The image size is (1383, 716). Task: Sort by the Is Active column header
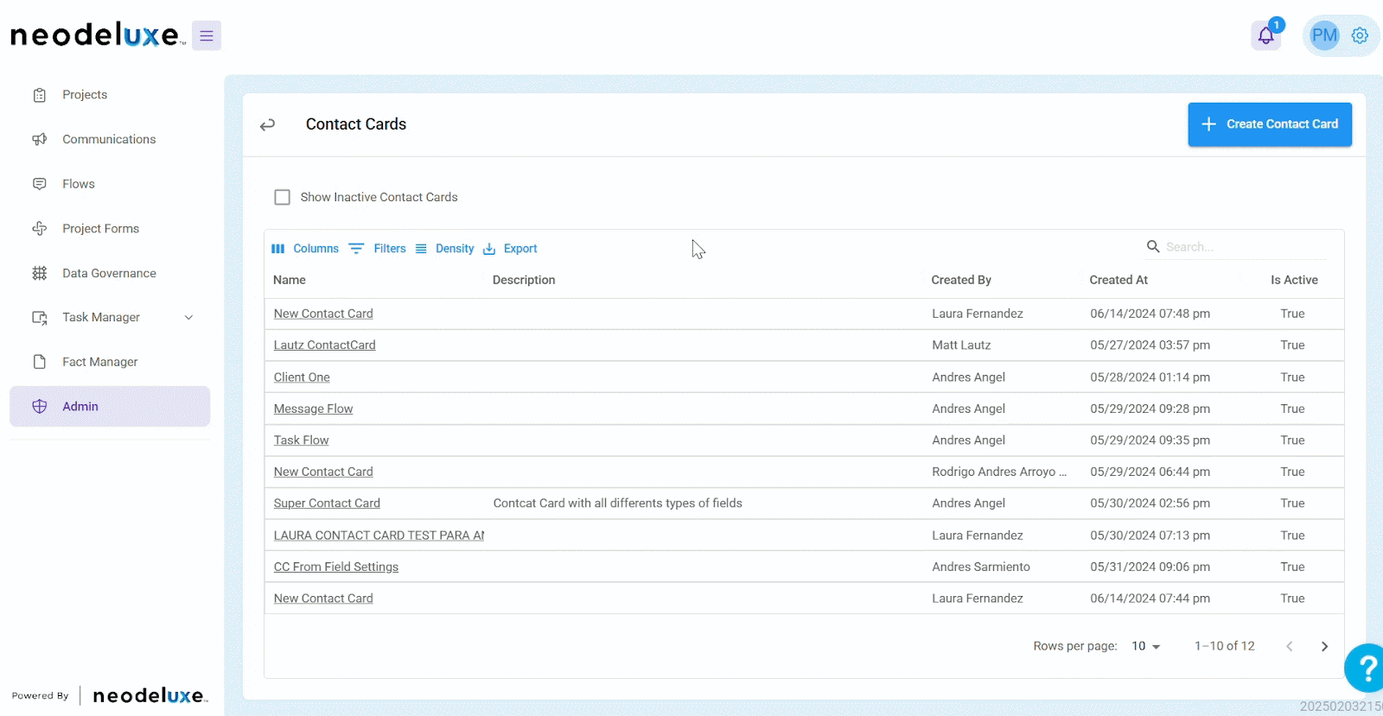coord(1294,280)
